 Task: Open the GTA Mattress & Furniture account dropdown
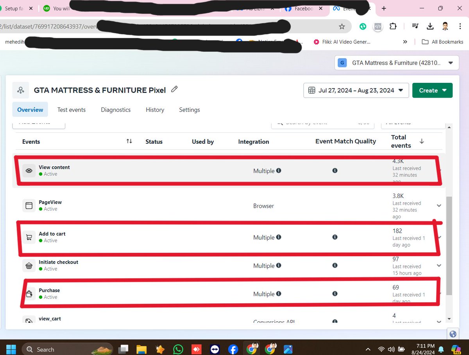396,62
